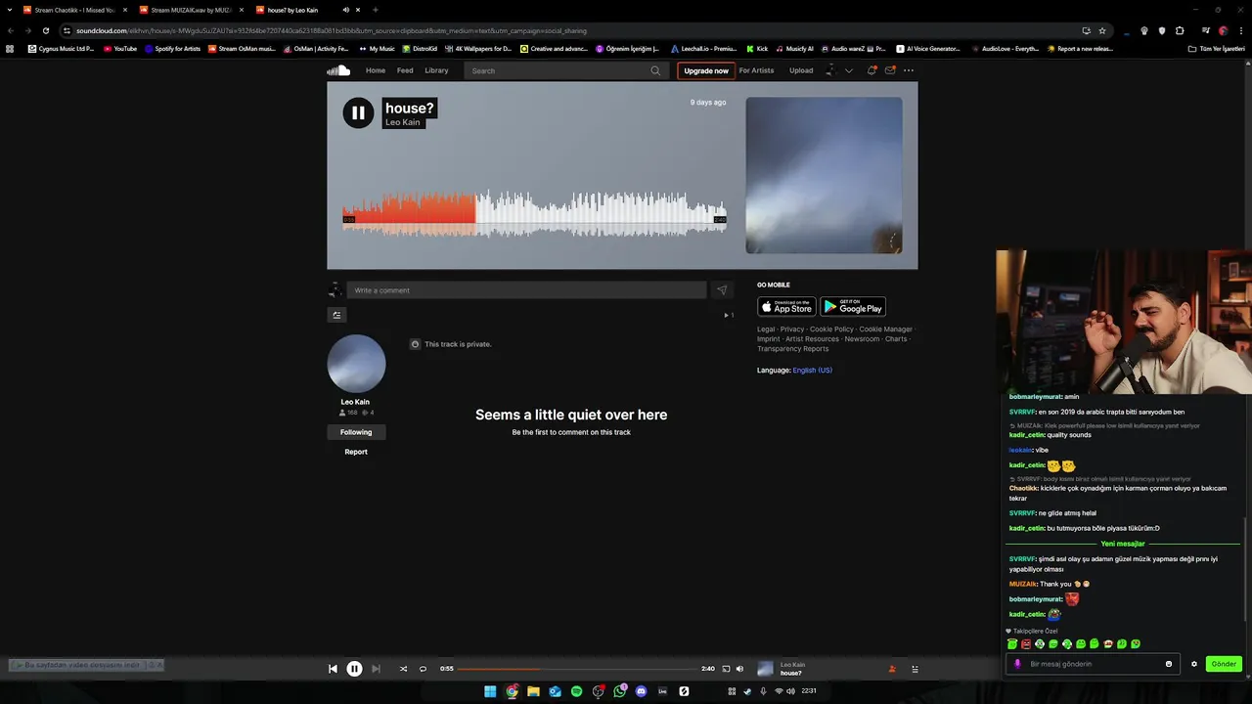Toggle shuffle in the bottom player
The image size is (1252, 704).
(403, 669)
